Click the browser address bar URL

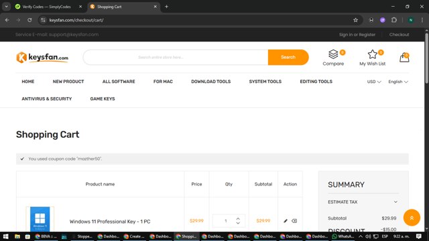point(76,20)
